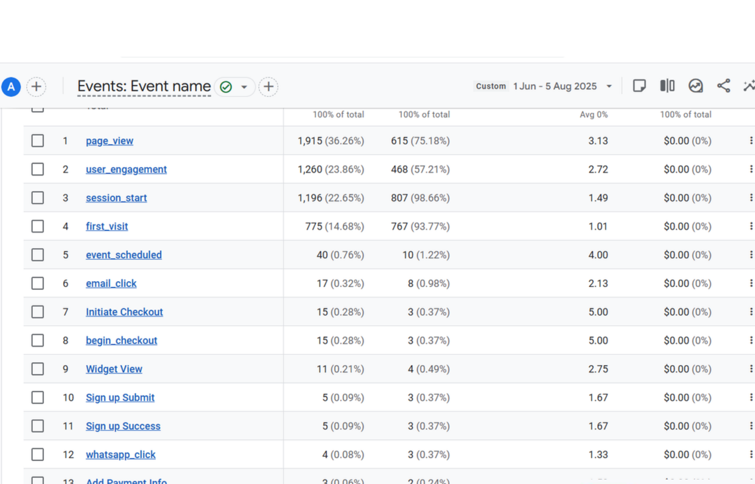The width and height of the screenshot is (755, 484).
Task: Click the 'Events: Event name' report title
Action: click(144, 86)
